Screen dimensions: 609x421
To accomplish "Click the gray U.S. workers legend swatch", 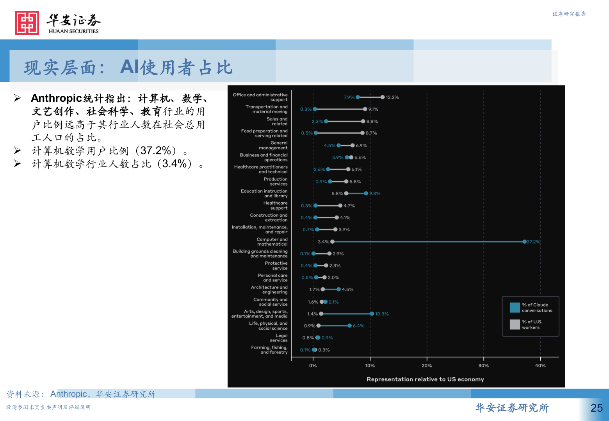I will (x=515, y=324).
